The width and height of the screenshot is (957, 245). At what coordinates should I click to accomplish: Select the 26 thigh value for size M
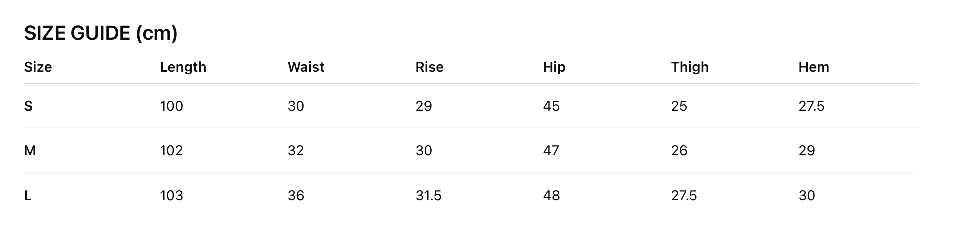(x=679, y=150)
